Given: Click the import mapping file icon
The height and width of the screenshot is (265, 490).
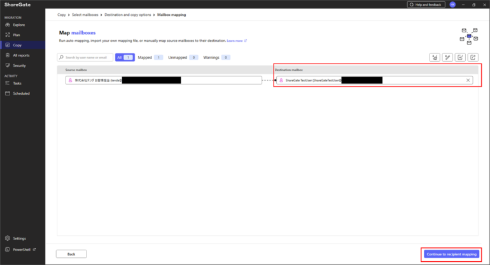Looking at the screenshot, I should point(460,57).
